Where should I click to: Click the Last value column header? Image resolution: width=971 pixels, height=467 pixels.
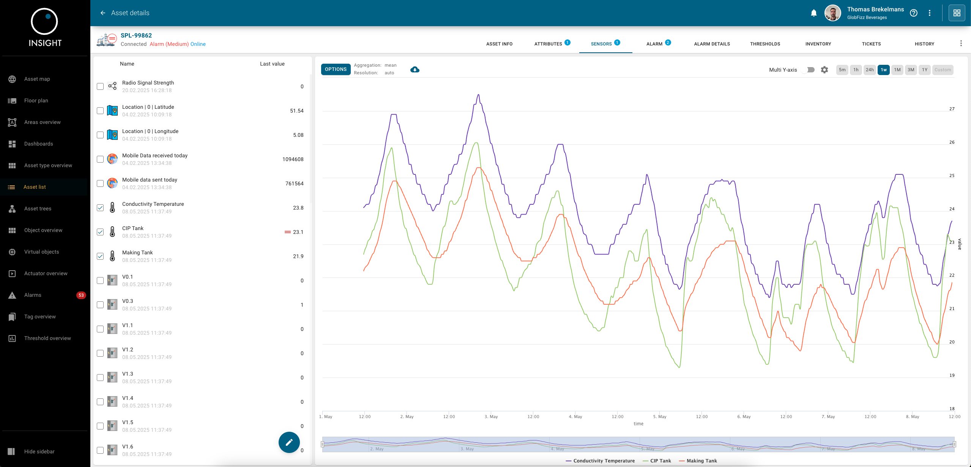tap(272, 64)
